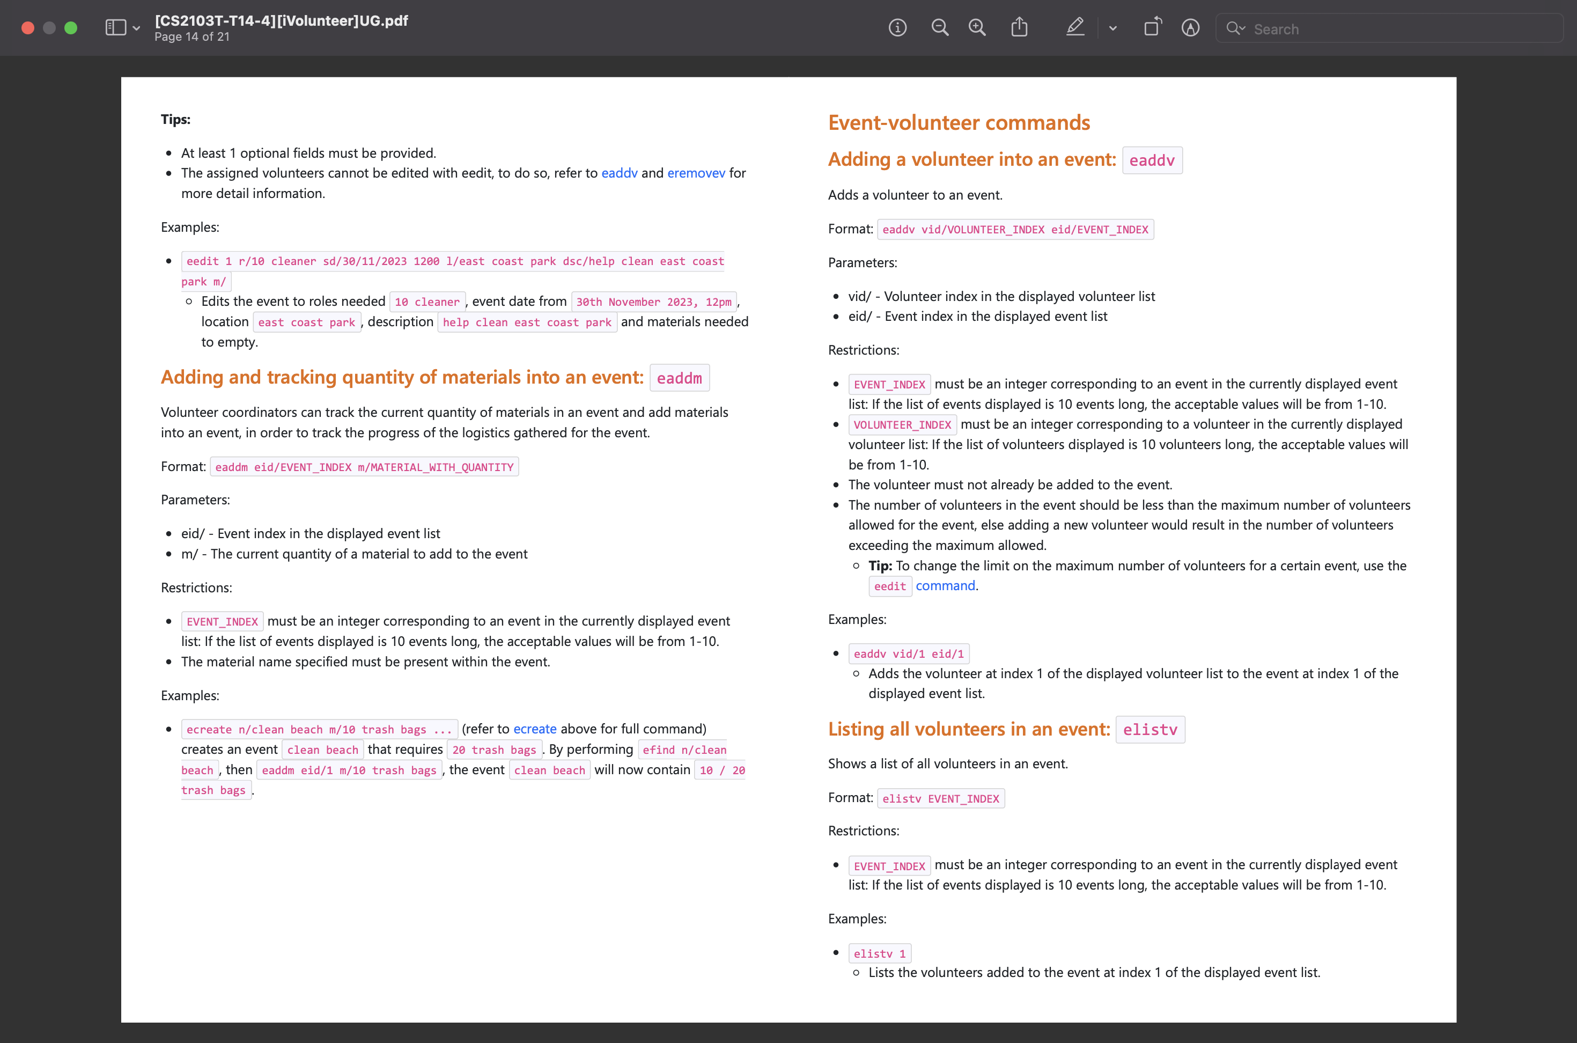Click 'Adding a volunteer into an event:' heading
1577x1043 pixels.
pos(971,160)
